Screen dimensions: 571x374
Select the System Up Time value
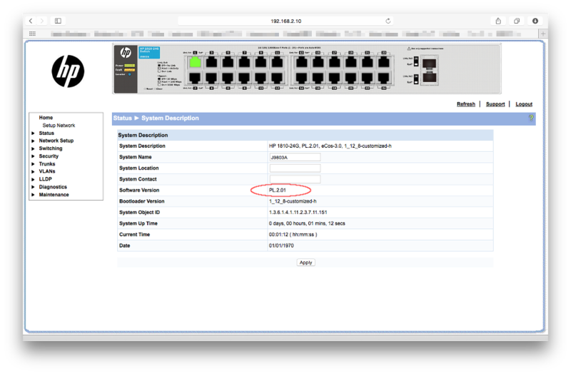tap(307, 223)
